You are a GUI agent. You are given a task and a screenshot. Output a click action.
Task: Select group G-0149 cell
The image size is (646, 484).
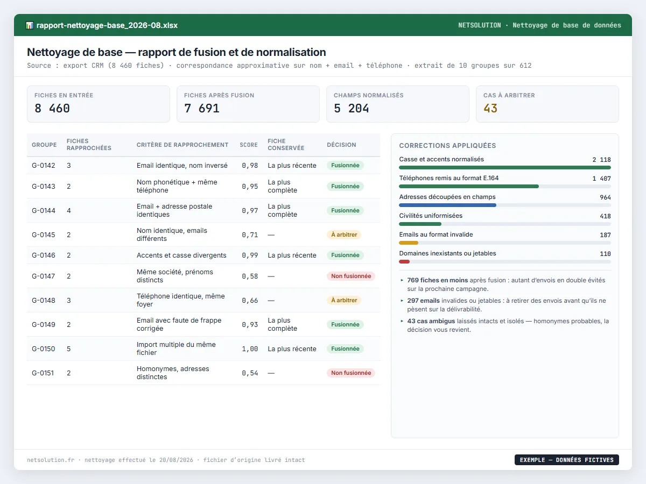pyautogui.click(x=44, y=324)
